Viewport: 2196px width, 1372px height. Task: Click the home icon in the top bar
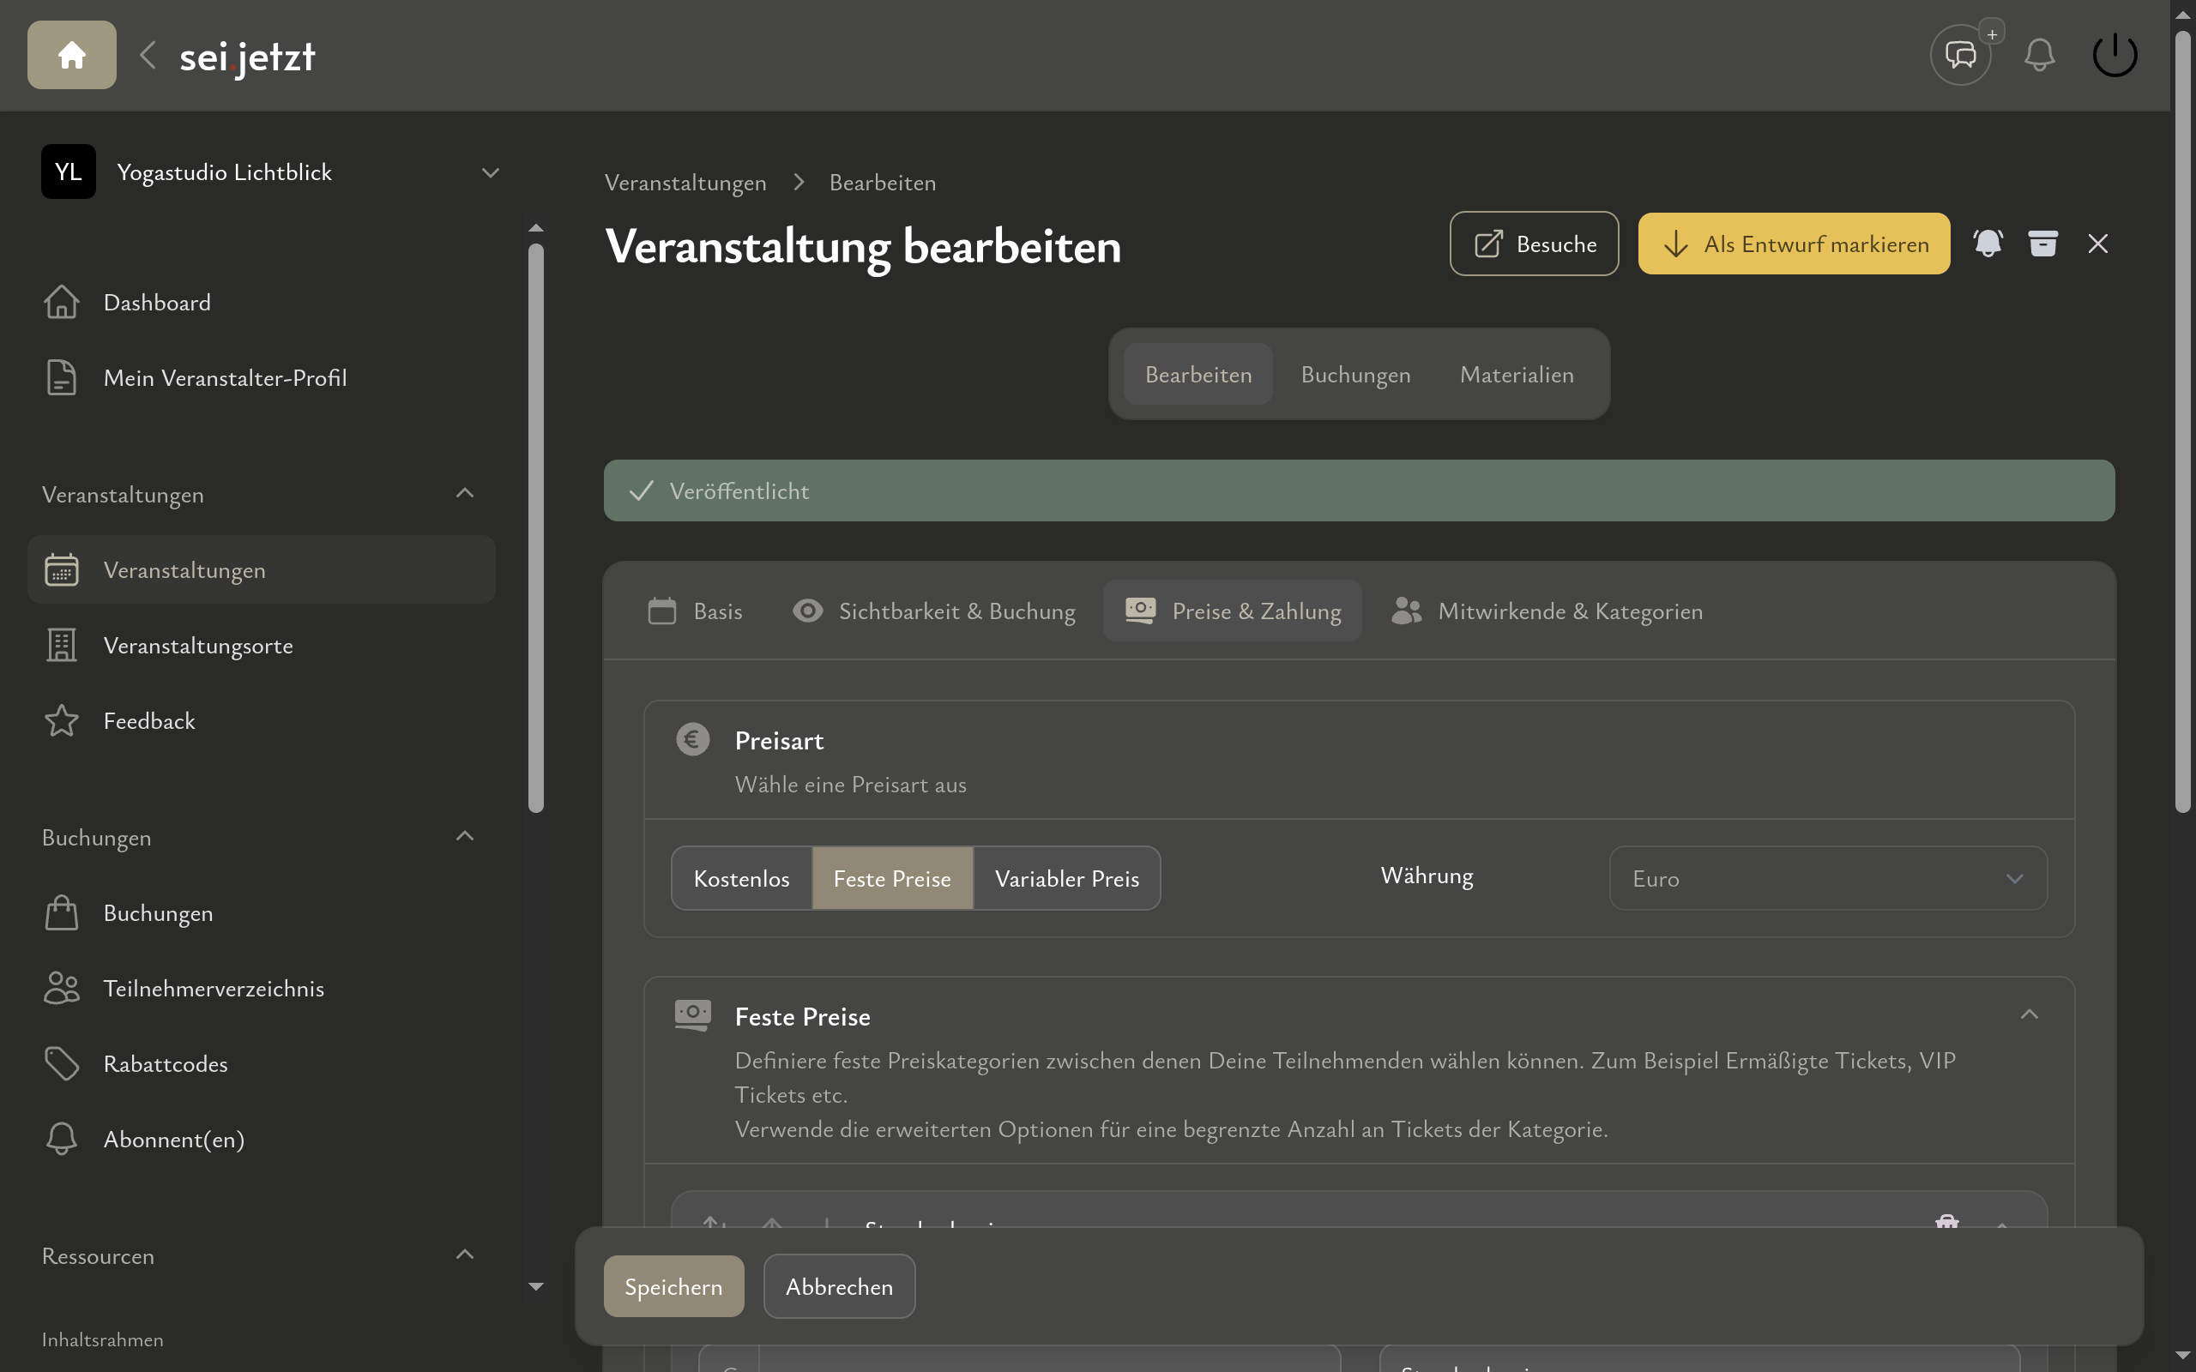click(71, 54)
